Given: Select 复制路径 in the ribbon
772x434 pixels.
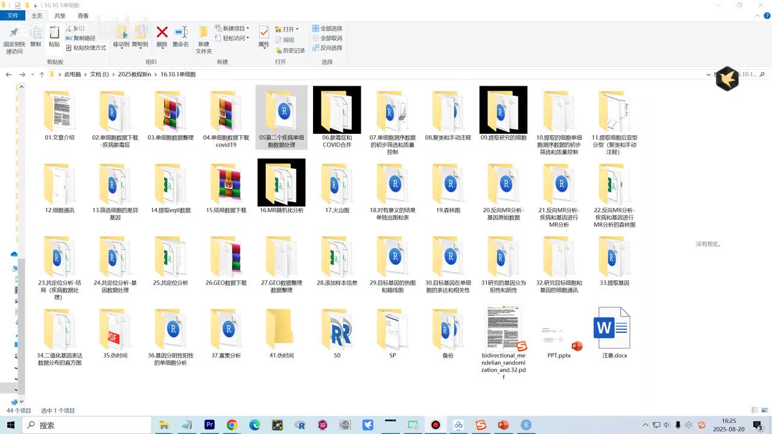Looking at the screenshot, I should click(x=80, y=38).
